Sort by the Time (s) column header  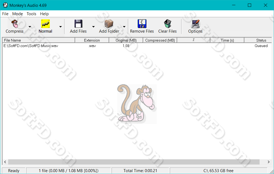(x=227, y=40)
